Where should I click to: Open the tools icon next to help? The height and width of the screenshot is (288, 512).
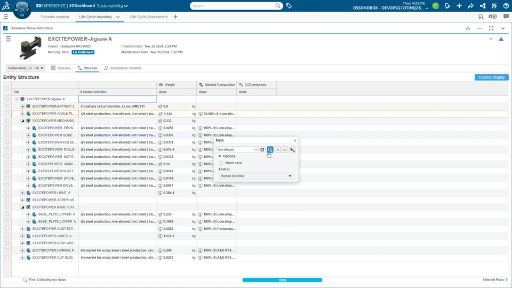point(494,5)
